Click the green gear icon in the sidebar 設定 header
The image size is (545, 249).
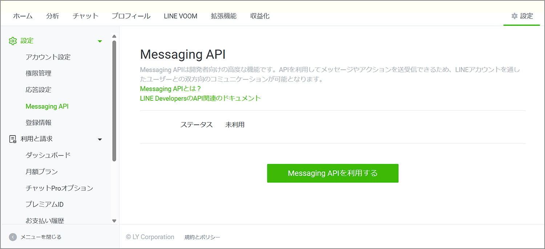tap(13, 41)
